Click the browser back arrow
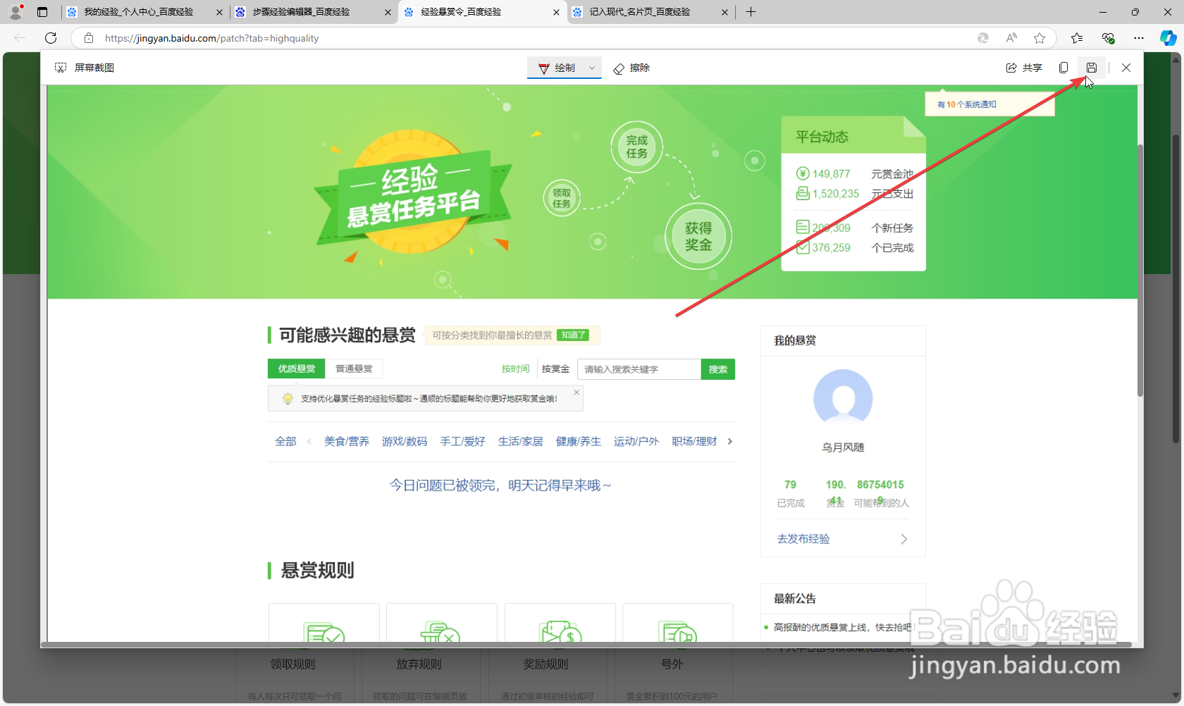This screenshot has height=706, width=1184. 20,38
